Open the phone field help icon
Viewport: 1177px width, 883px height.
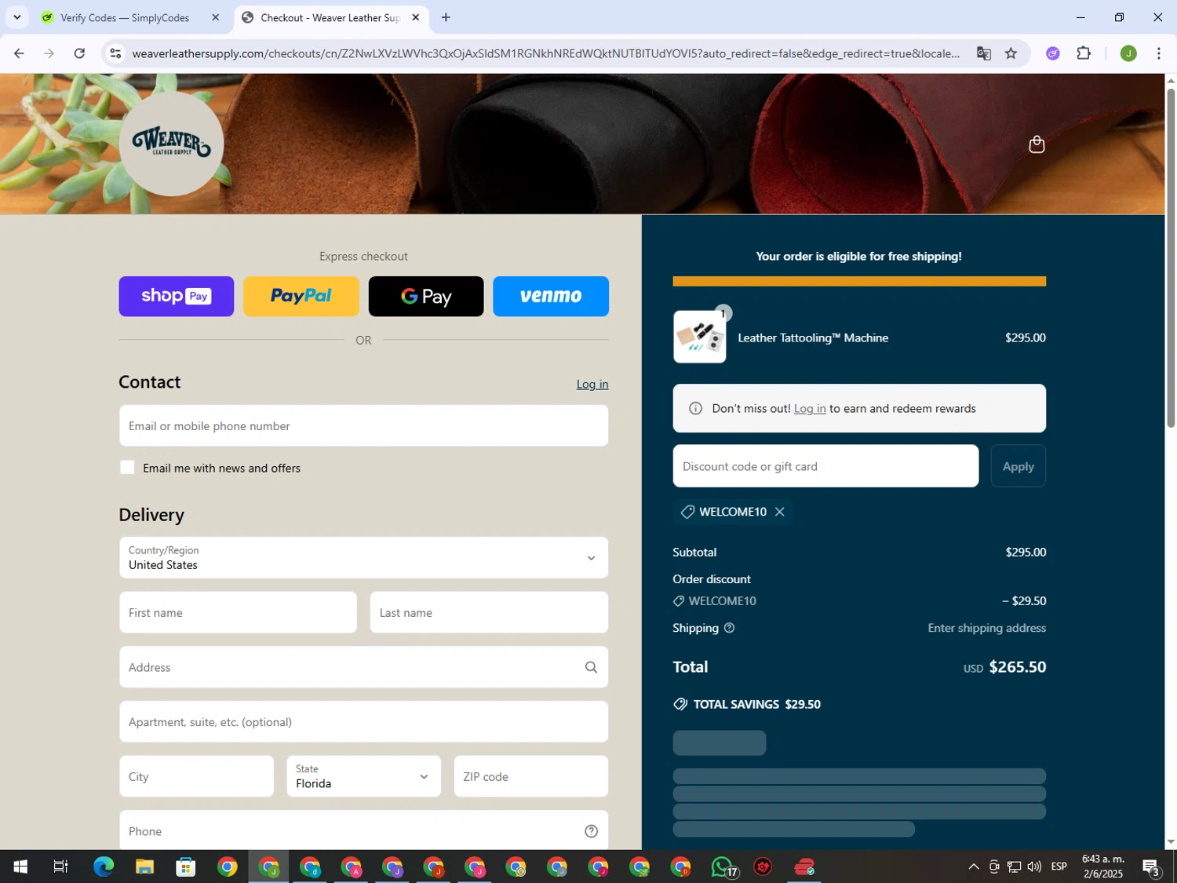591,831
